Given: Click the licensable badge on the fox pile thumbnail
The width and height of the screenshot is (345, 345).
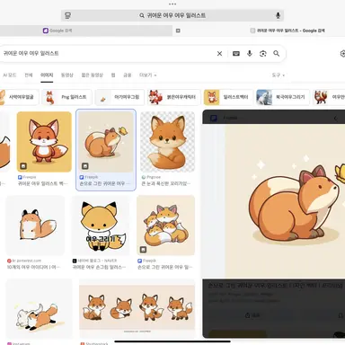Looking at the screenshot, I should pos(143,249).
